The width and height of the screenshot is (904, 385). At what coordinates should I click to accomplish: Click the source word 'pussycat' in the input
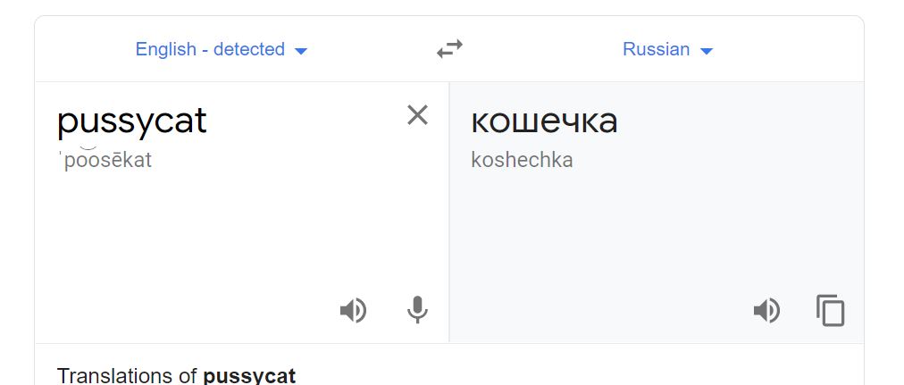point(131,121)
